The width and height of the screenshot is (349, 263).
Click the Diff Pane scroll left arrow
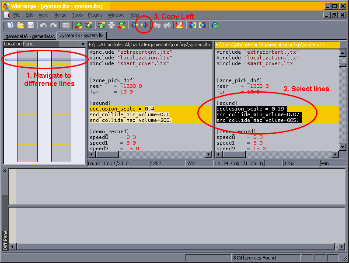point(12,246)
